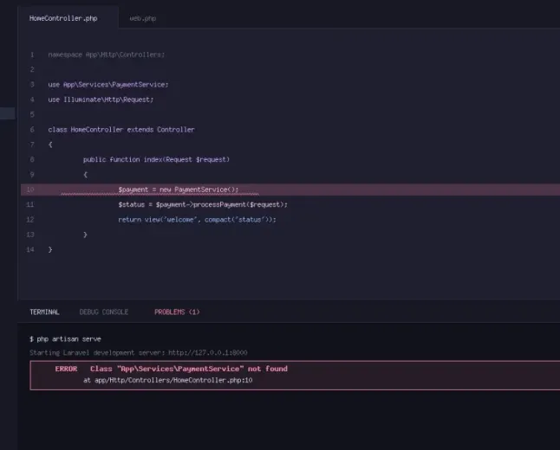The height and width of the screenshot is (450, 560).
Task: Switch to the HomeController.php tab
Action: 63,18
